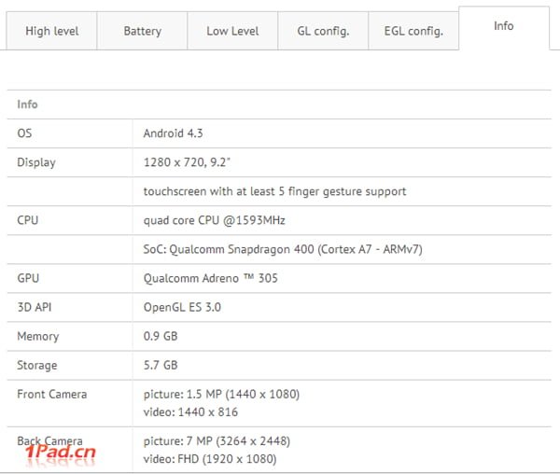Select video: 1440 x 816 text
The width and height of the screenshot is (560, 474).
coord(190,411)
